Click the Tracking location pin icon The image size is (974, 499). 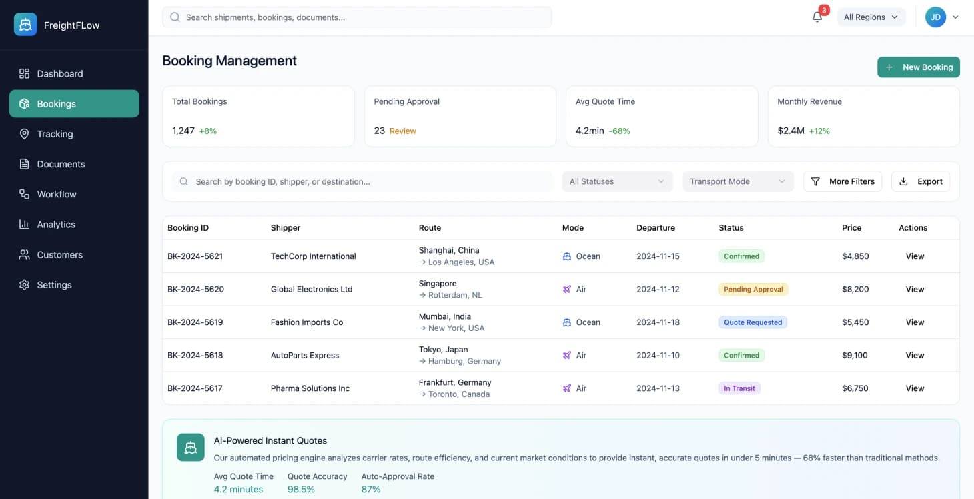pos(24,134)
